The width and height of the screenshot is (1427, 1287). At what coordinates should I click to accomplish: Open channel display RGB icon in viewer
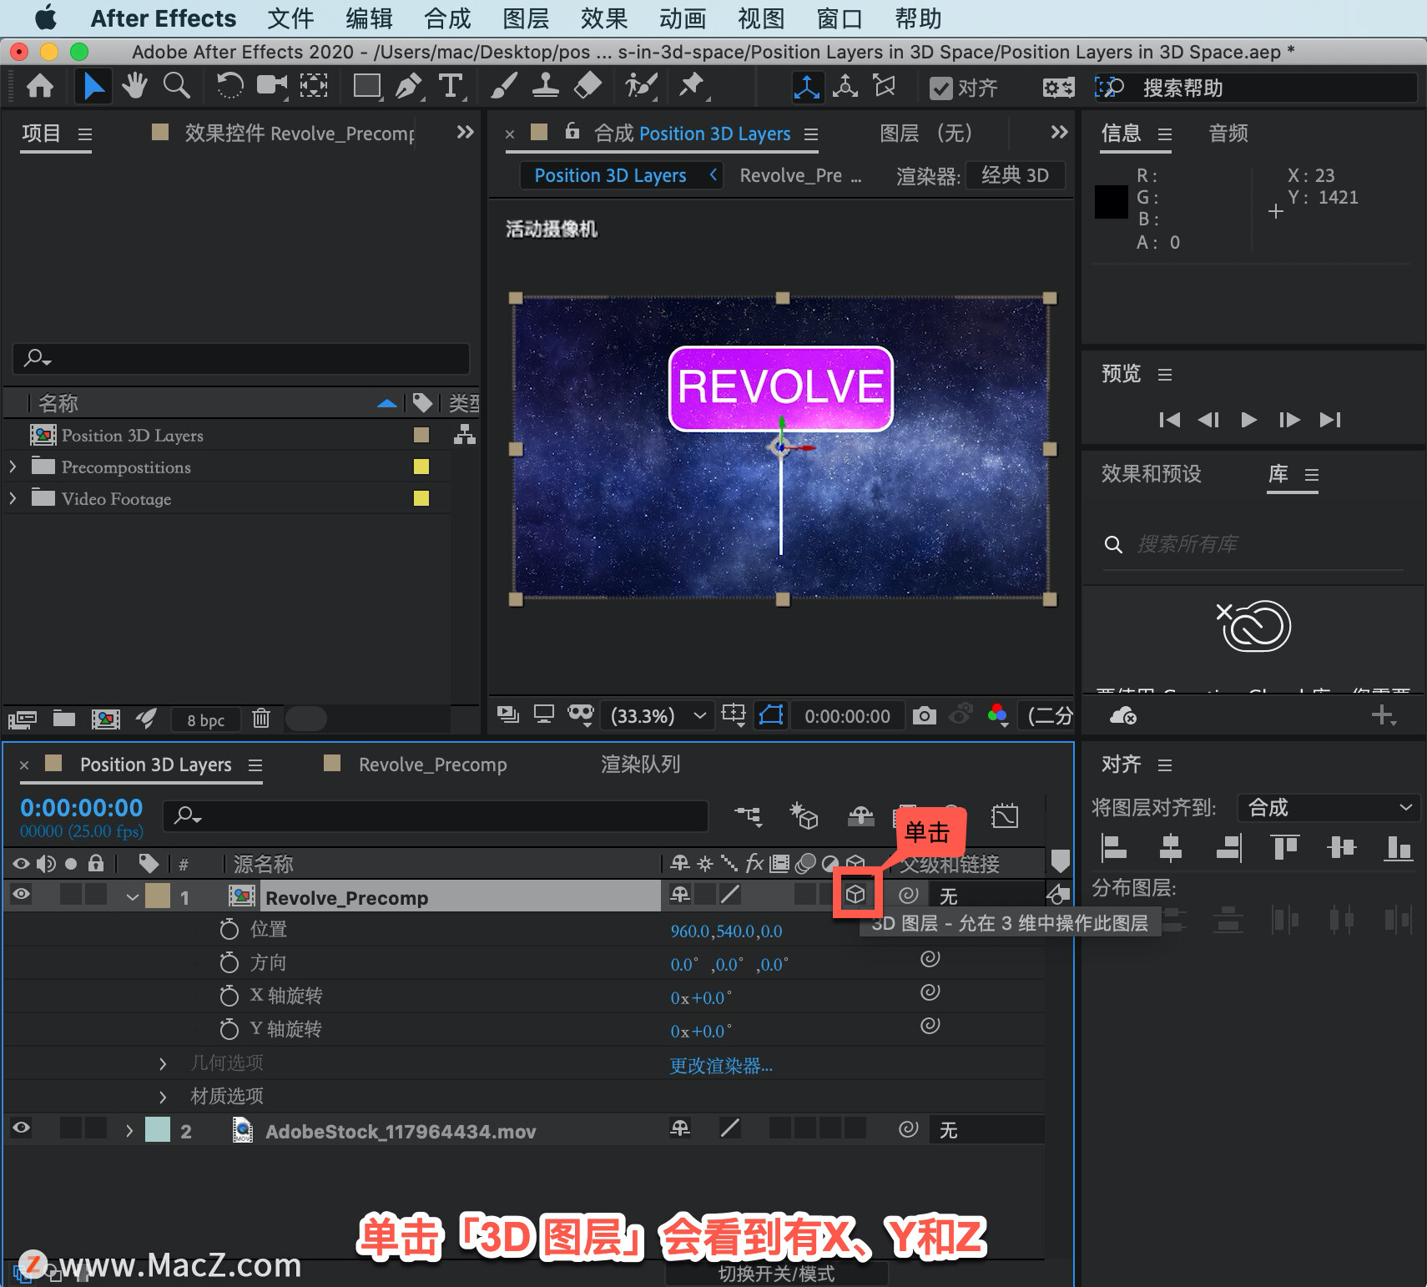(997, 715)
